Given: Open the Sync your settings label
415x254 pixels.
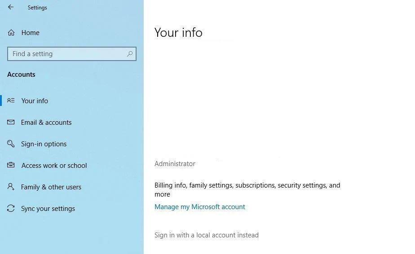Looking at the screenshot, I should coord(48,209).
